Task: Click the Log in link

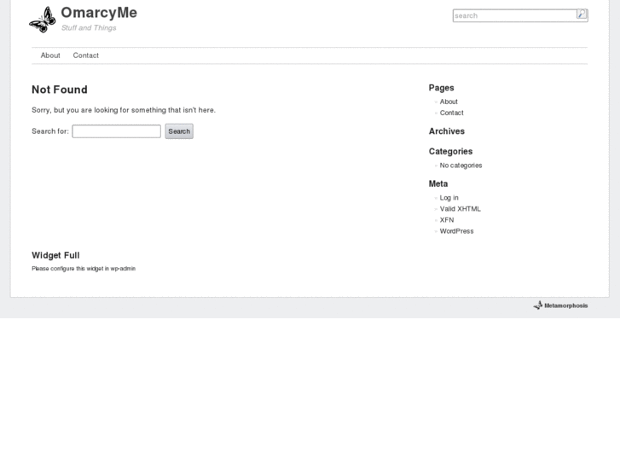Action: 449,198
